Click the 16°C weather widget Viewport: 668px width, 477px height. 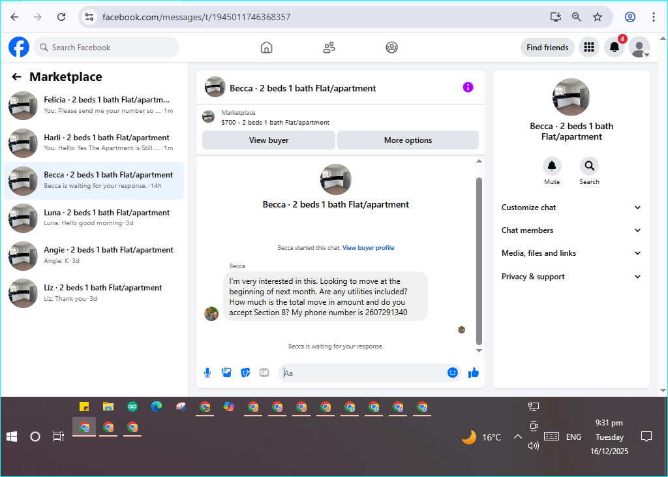[x=481, y=437]
